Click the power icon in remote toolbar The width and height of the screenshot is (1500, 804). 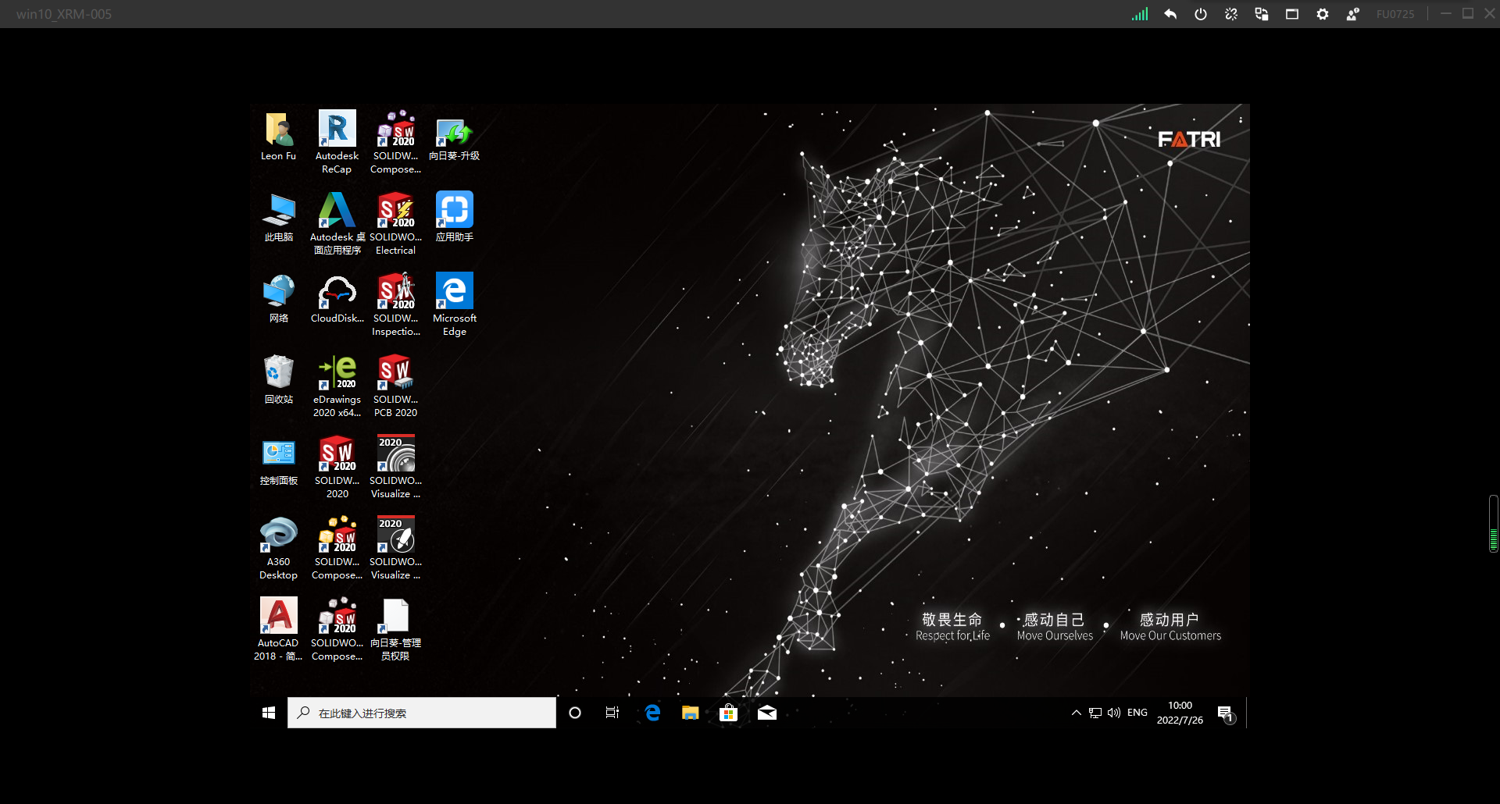[x=1201, y=14]
